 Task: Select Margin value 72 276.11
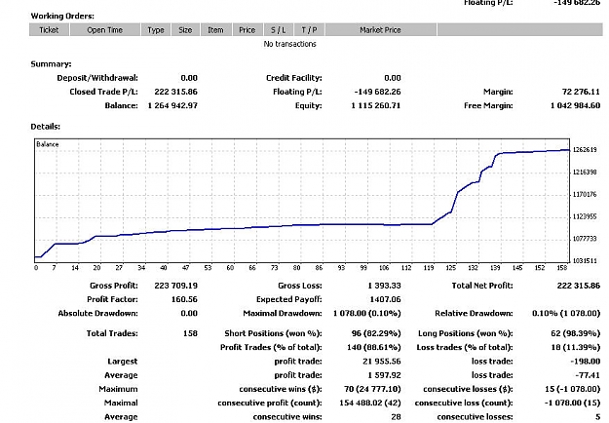[581, 92]
